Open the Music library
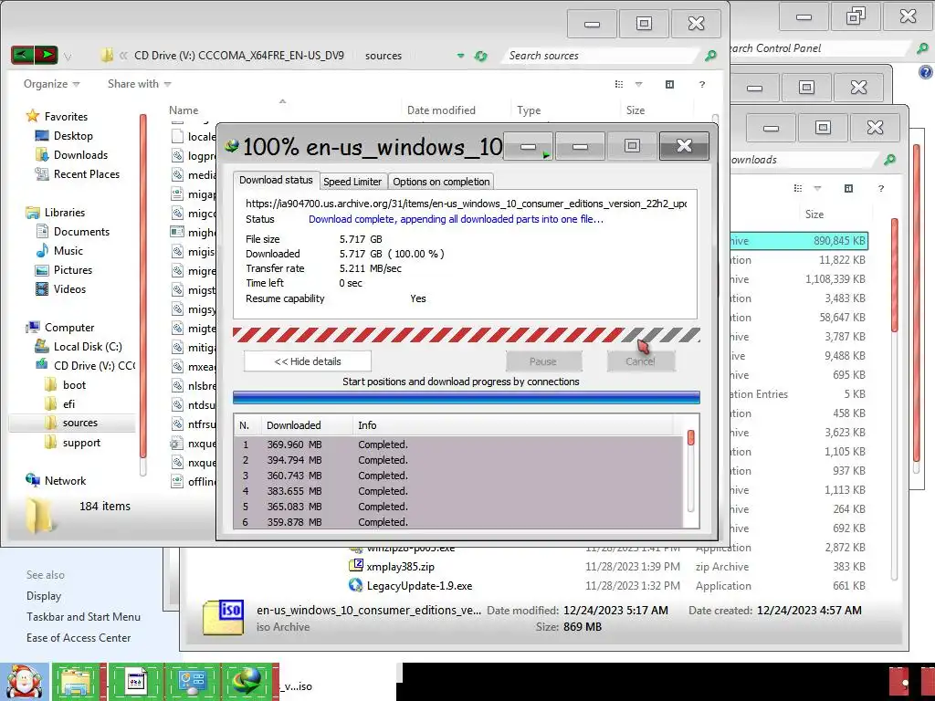The width and height of the screenshot is (935, 701). click(x=68, y=250)
